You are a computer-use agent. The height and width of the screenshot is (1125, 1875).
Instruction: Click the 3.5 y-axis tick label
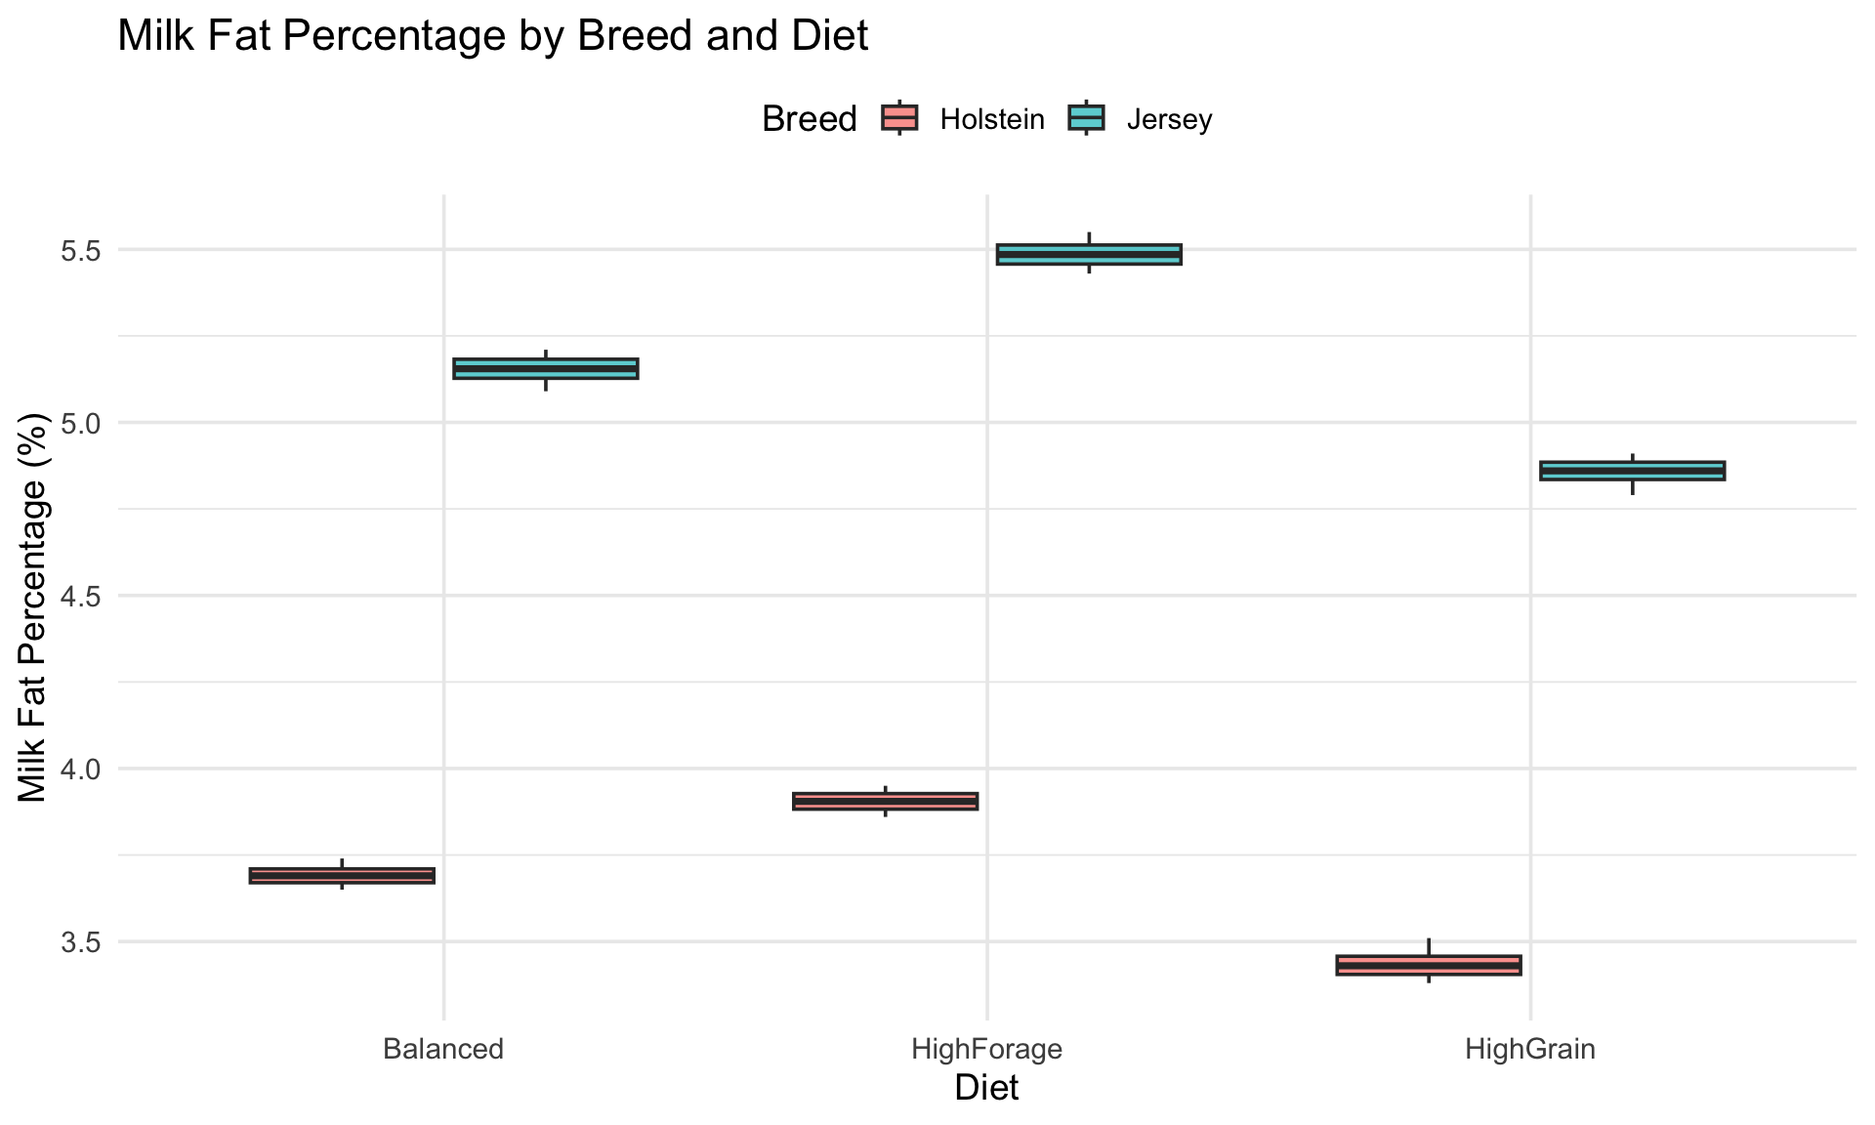click(81, 942)
